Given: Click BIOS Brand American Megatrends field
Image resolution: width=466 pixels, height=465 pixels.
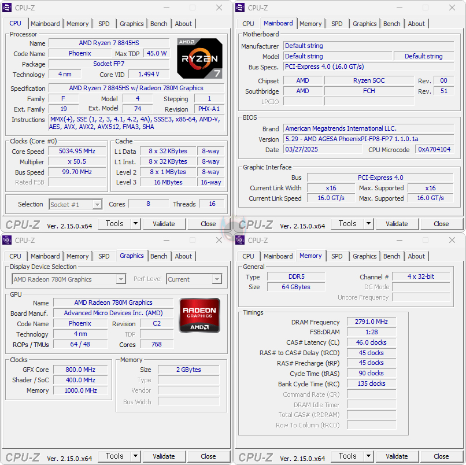Looking at the screenshot, I should point(368,128).
